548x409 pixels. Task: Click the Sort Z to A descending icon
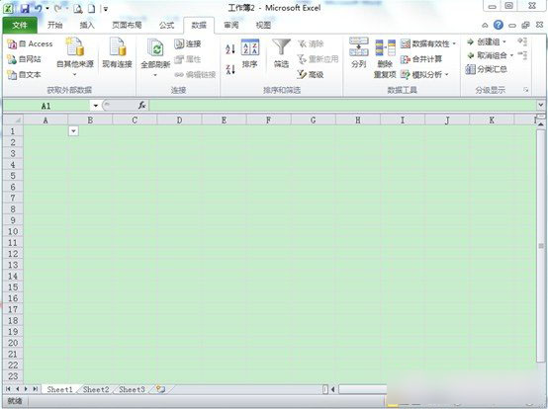pos(230,69)
